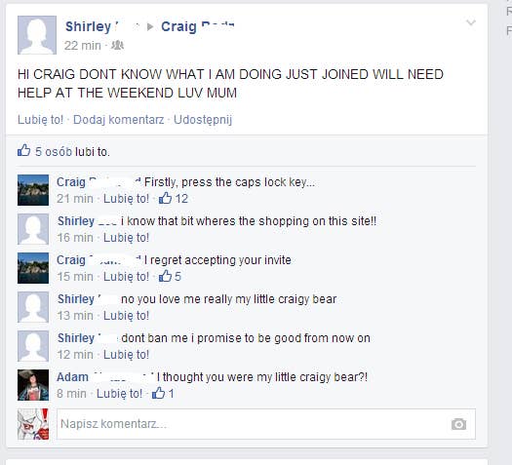Like Shirley's 'dont ban me' comment
Screen dimensions: 512x465
coord(126,355)
